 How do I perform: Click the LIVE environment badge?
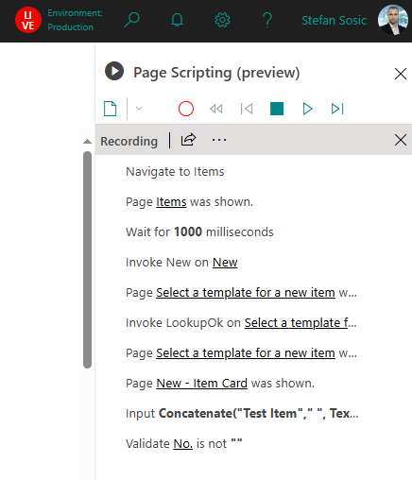click(28, 20)
